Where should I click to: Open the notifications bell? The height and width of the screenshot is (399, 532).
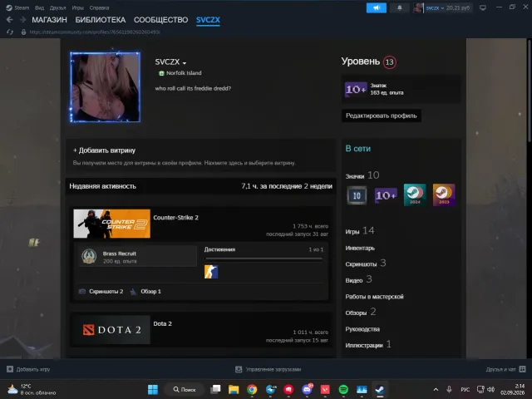click(400, 7)
